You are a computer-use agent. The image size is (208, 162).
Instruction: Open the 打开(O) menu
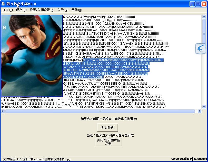click(x=7, y=10)
